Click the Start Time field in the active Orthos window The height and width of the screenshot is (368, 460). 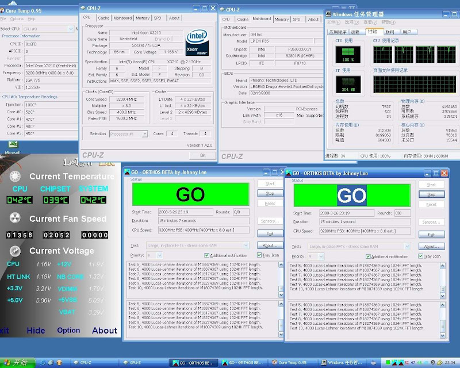347,213
